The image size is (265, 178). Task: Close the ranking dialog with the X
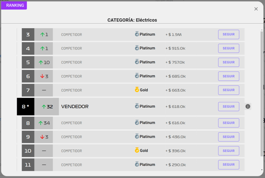pyautogui.click(x=256, y=9)
